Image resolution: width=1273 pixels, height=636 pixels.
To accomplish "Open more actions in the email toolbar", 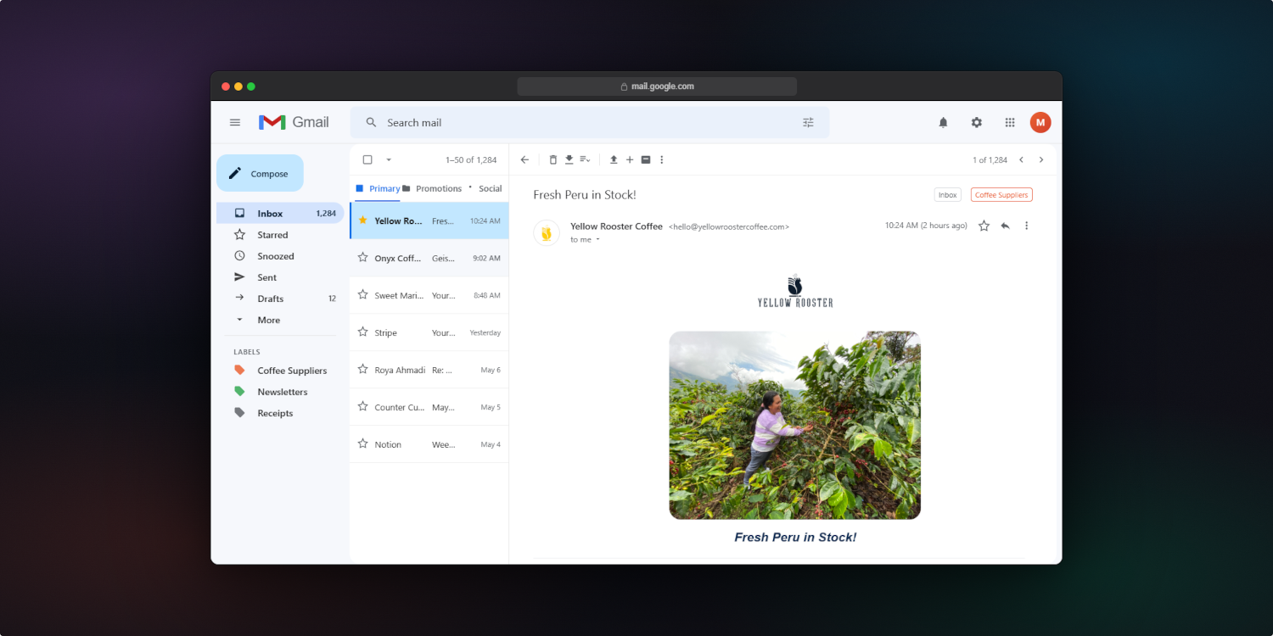I will [x=662, y=159].
